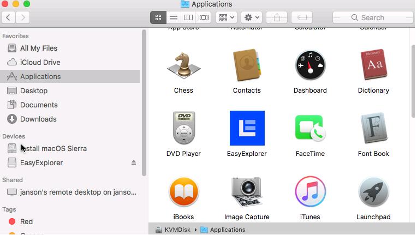
Task: Select the blue EasyExplorer app icon
Action: pyautogui.click(x=247, y=128)
